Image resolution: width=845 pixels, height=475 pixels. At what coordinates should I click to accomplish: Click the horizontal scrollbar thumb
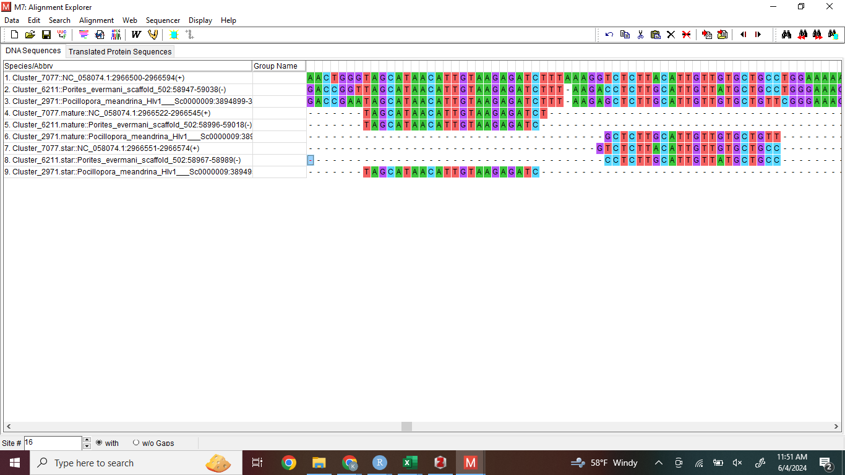pyautogui.click(x=406, y=427)
